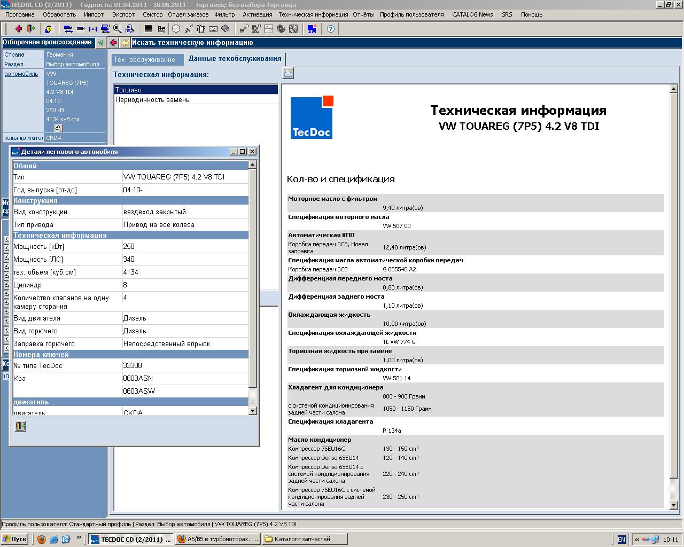This screenshot has height=547, width=684.
Task: Click VW 507 00 oil specification value
Action: 397,226
